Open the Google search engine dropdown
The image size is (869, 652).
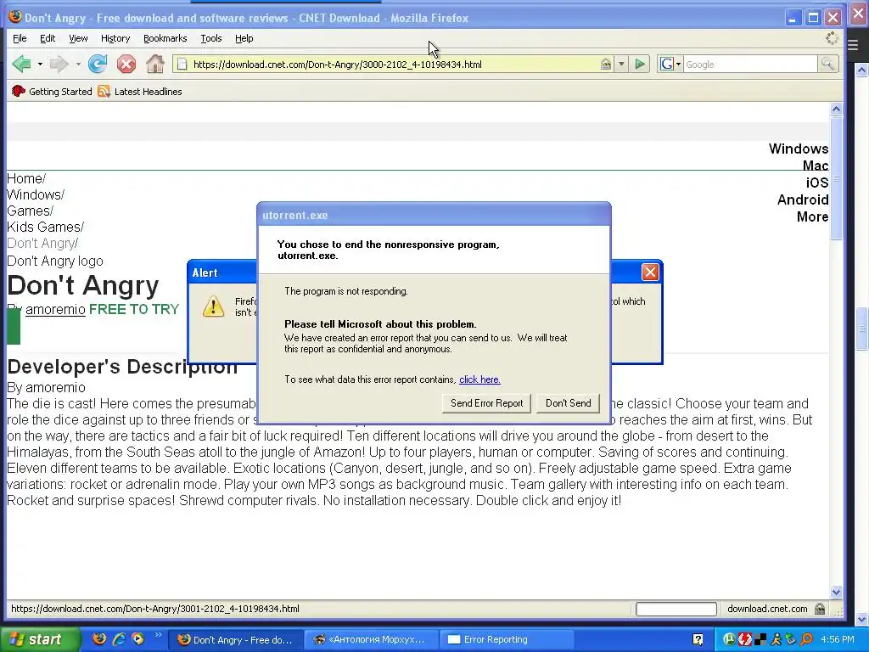click(670, 65)
